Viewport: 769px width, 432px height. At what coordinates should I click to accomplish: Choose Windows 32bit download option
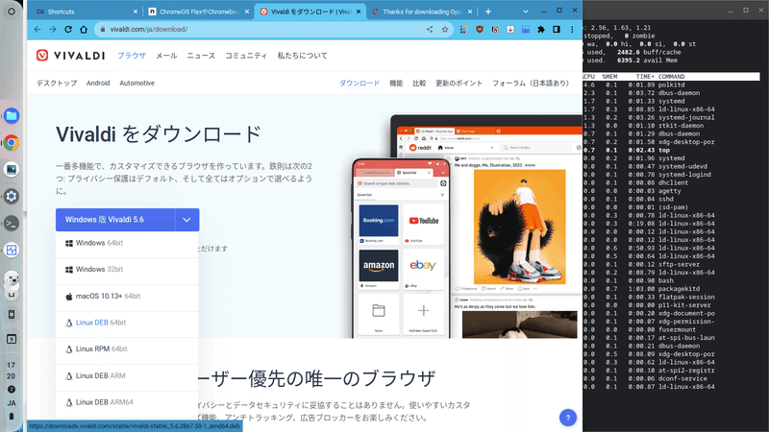pyautogui.click(x=127, y=270)
